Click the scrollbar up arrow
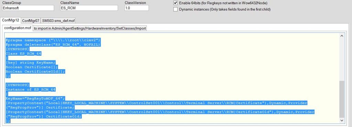This screenshot has width=352, height=127. coord(342,36)
